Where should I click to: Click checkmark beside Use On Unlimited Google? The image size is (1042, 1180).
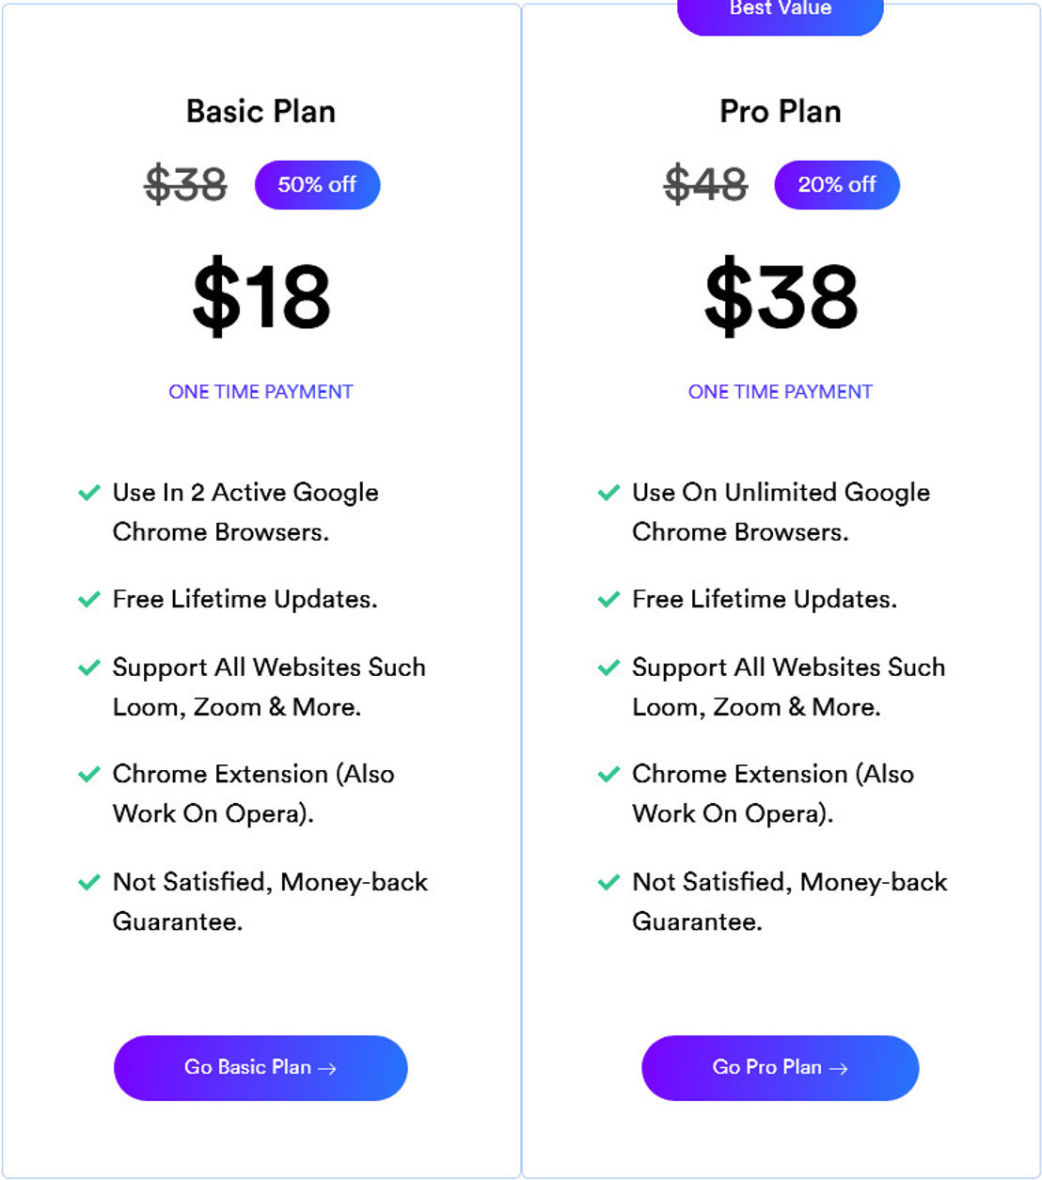pos(609,493)
